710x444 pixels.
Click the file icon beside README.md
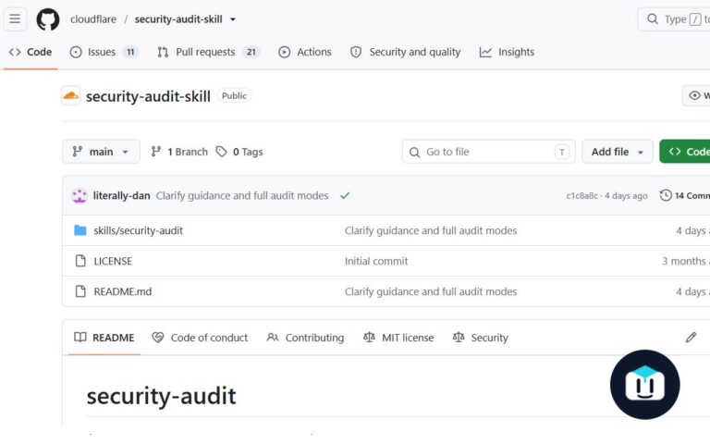(80, 291)
